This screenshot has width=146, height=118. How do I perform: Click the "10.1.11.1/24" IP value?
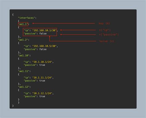point(42,77)
